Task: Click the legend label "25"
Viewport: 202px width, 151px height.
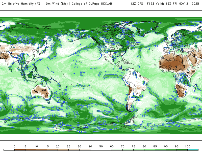Action: pos(68,146)
